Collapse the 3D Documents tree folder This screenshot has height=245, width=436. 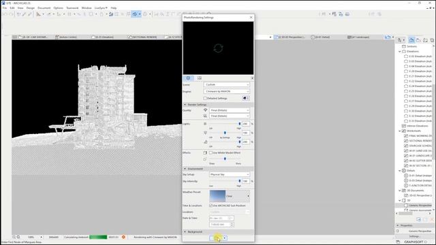(x=400, y=191)
